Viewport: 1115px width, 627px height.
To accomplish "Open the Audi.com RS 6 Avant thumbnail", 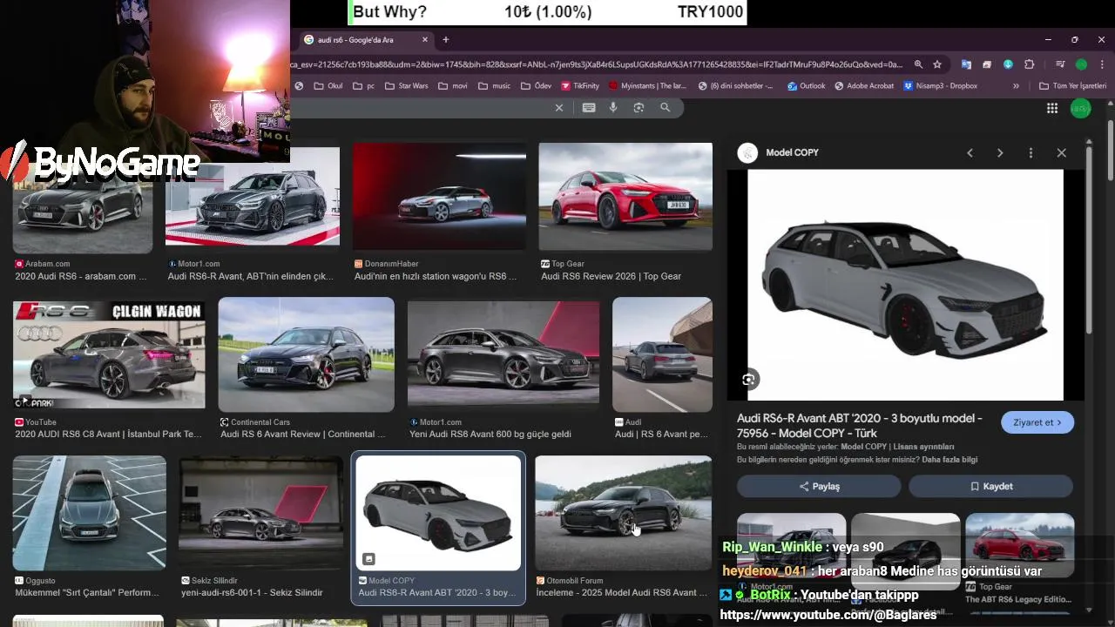I will (662, 354).
